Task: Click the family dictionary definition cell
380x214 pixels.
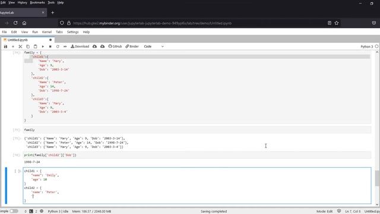Action: click(x=197, y=86)
